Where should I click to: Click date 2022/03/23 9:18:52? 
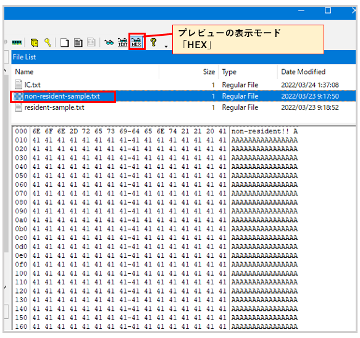(310, 107)
